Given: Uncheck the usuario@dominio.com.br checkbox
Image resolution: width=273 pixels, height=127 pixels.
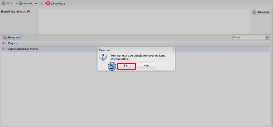Looking at the screenshot, I should tap(3, 49).
